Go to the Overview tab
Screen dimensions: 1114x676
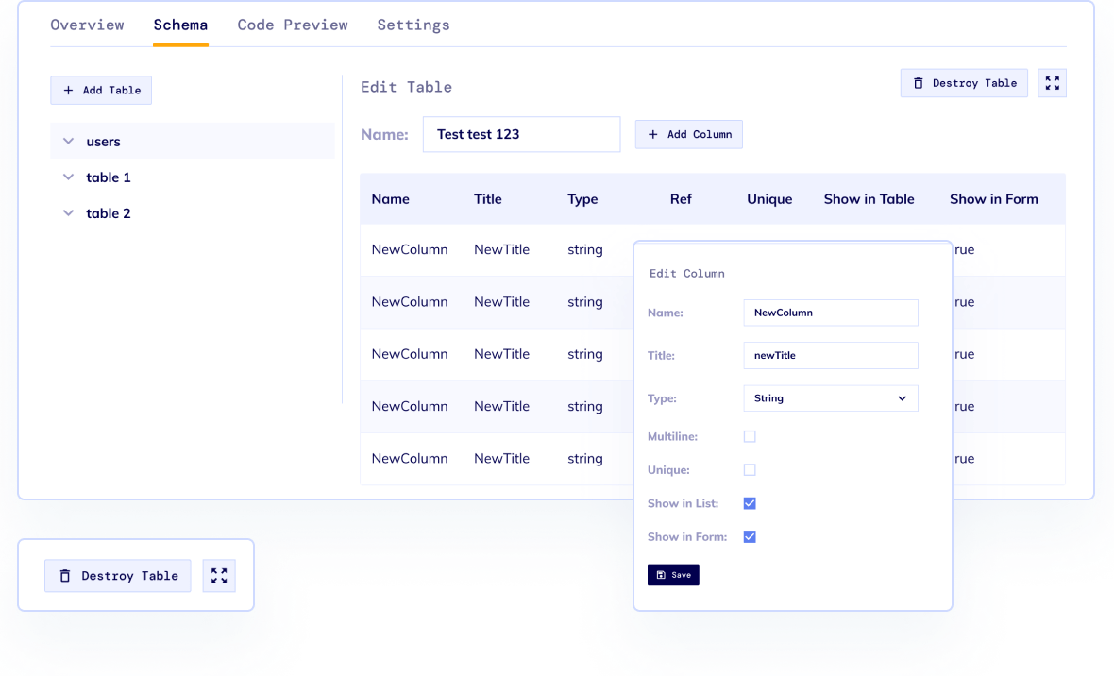coord(87,25)
